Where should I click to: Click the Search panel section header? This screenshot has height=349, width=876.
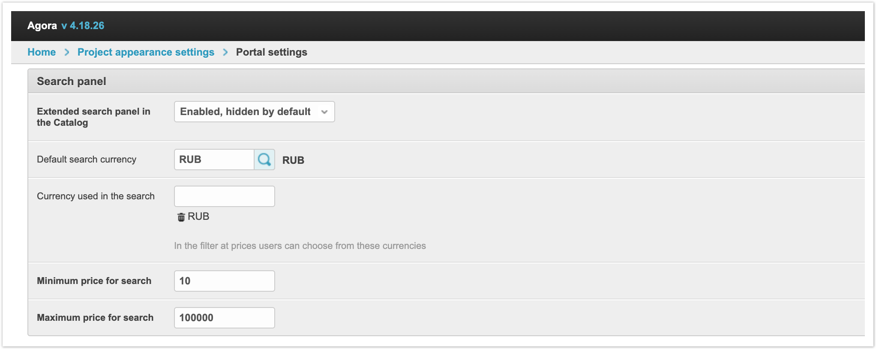point(72,81)
